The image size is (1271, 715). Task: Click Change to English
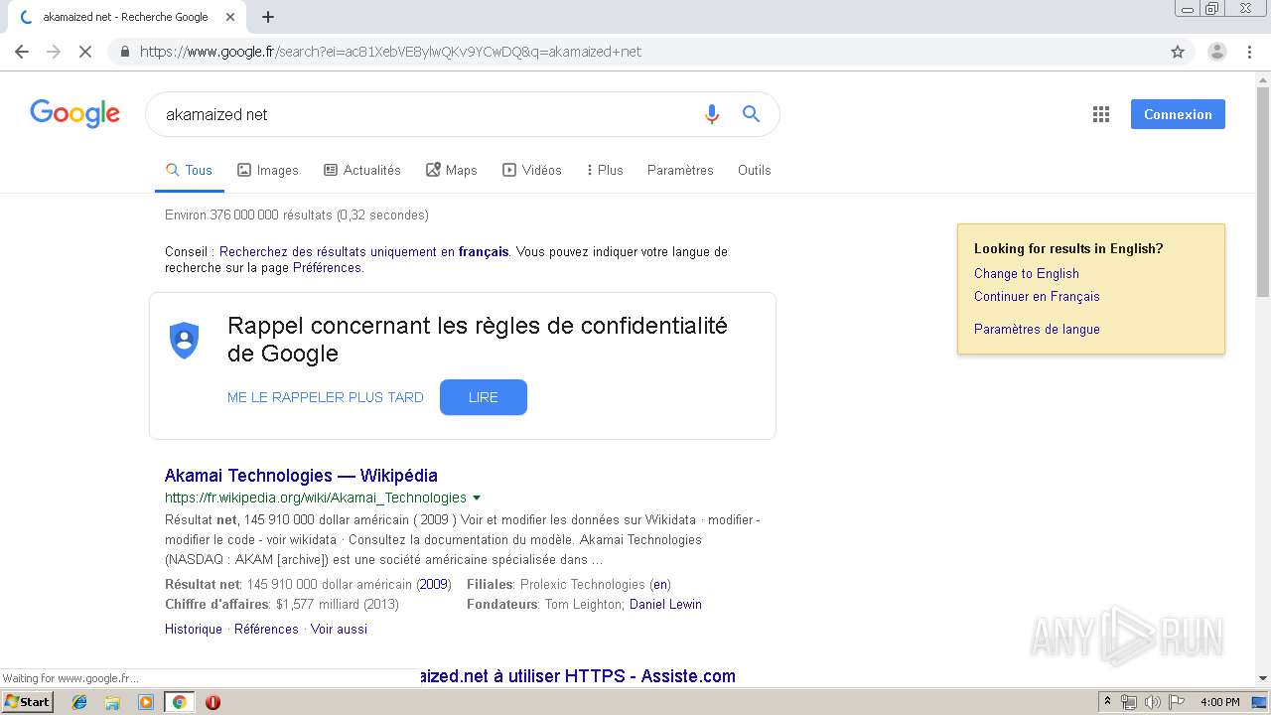point(1027,273)
